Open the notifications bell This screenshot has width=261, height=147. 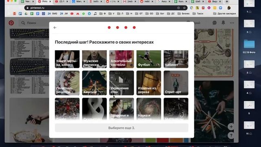(x=223, y=23)
